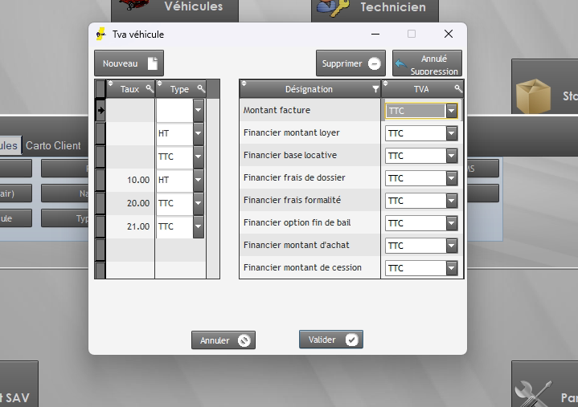
Task: Expand the Type dropdown for the 20.00 rate
Action: pos(199,204)
